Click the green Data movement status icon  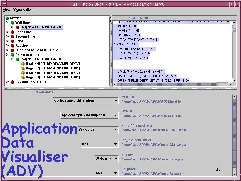coord(12,55)
